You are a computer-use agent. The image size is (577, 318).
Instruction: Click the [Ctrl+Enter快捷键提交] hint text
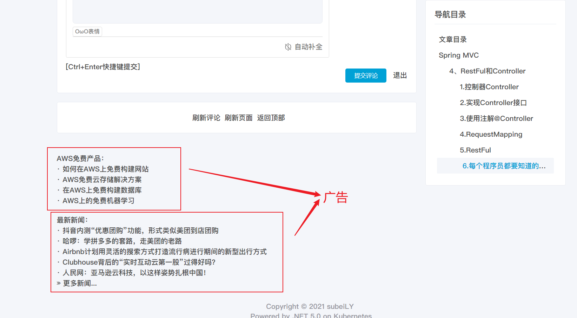coord(103,67)
